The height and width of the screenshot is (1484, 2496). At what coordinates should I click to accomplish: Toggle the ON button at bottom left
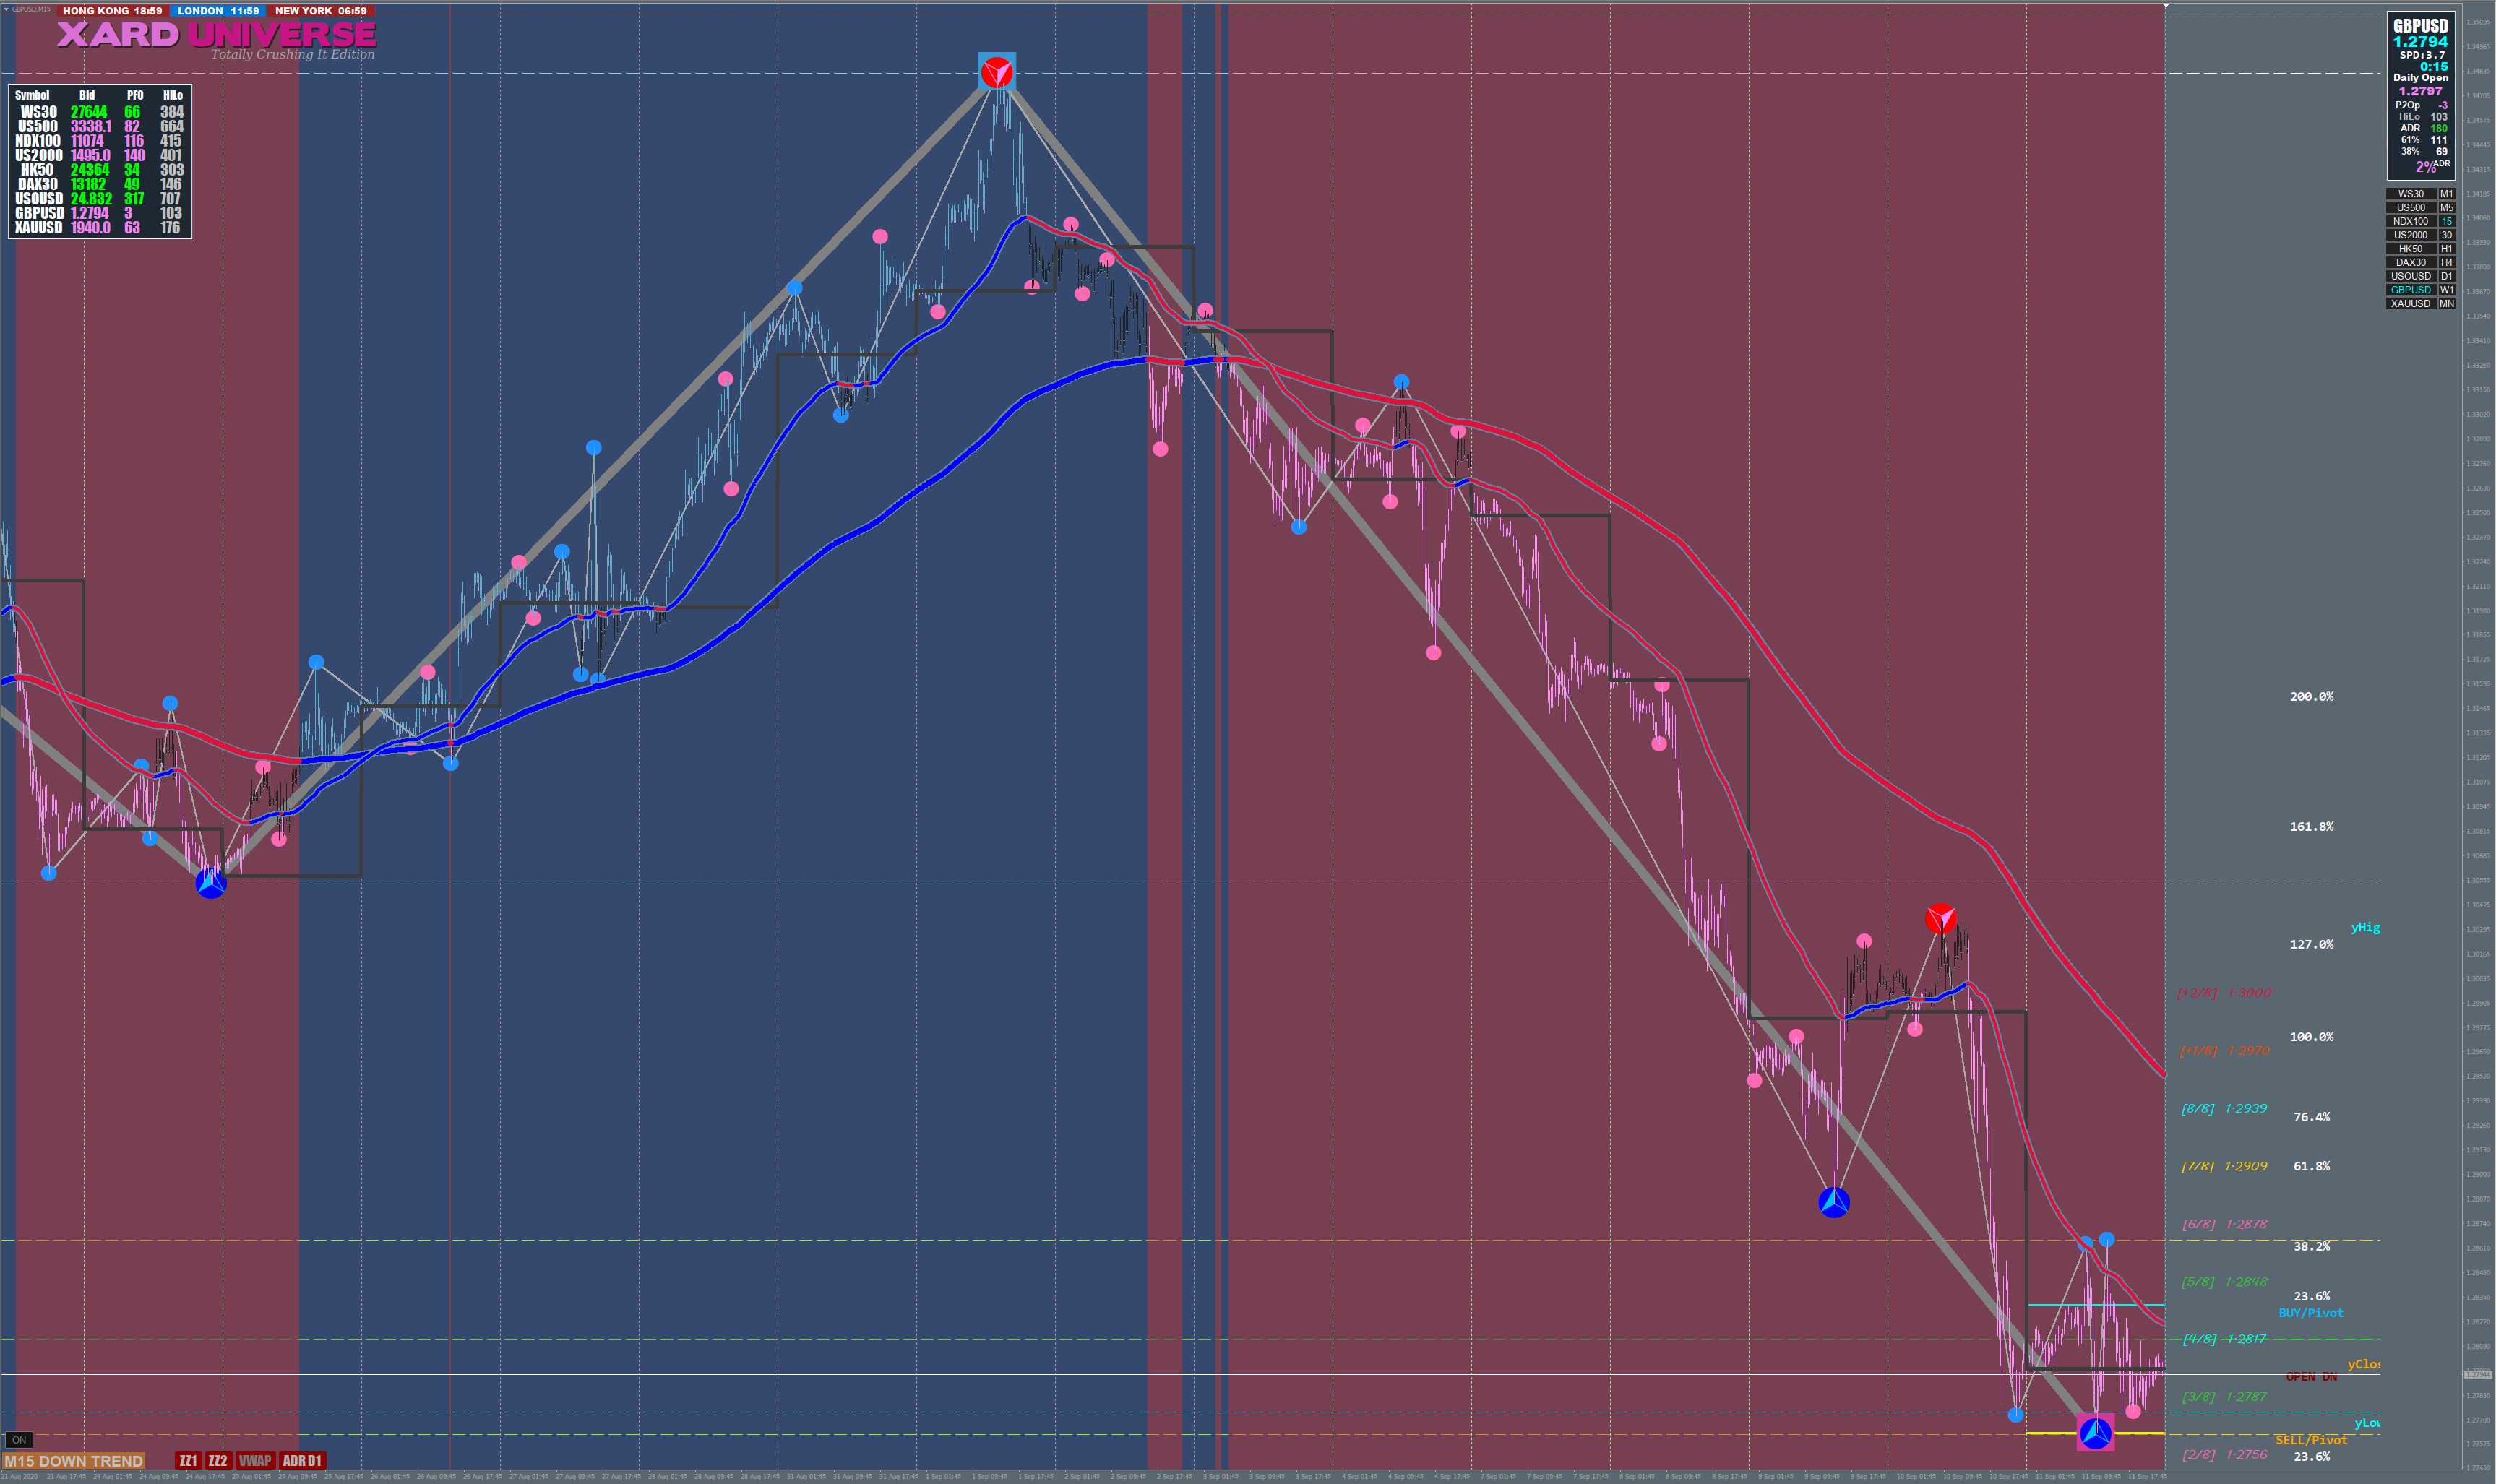[19, 1440]
